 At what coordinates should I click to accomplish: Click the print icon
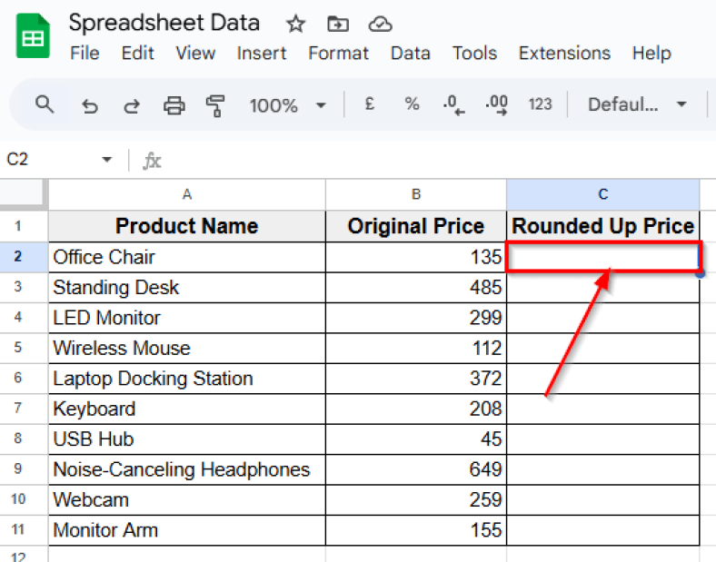click(x=174, y=106)
